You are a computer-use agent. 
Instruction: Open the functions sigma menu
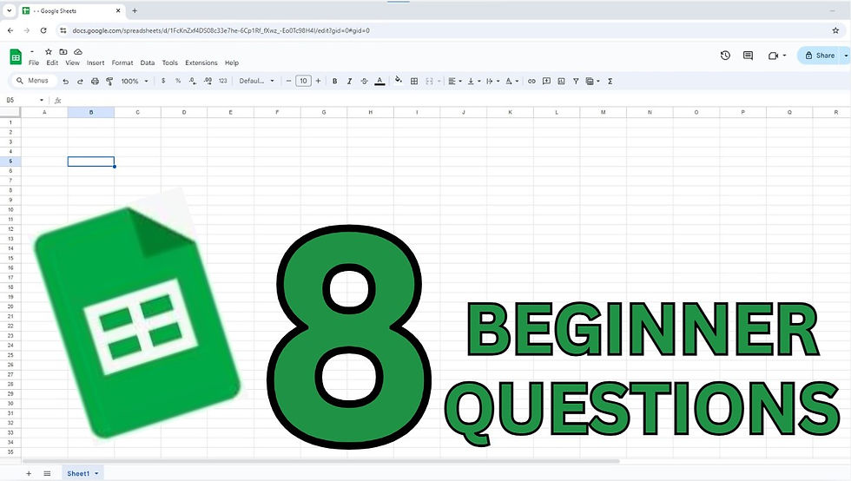[x=610, y=81]
